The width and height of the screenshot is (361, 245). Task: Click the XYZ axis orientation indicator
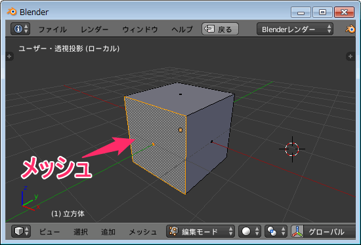tap(30, 198)
